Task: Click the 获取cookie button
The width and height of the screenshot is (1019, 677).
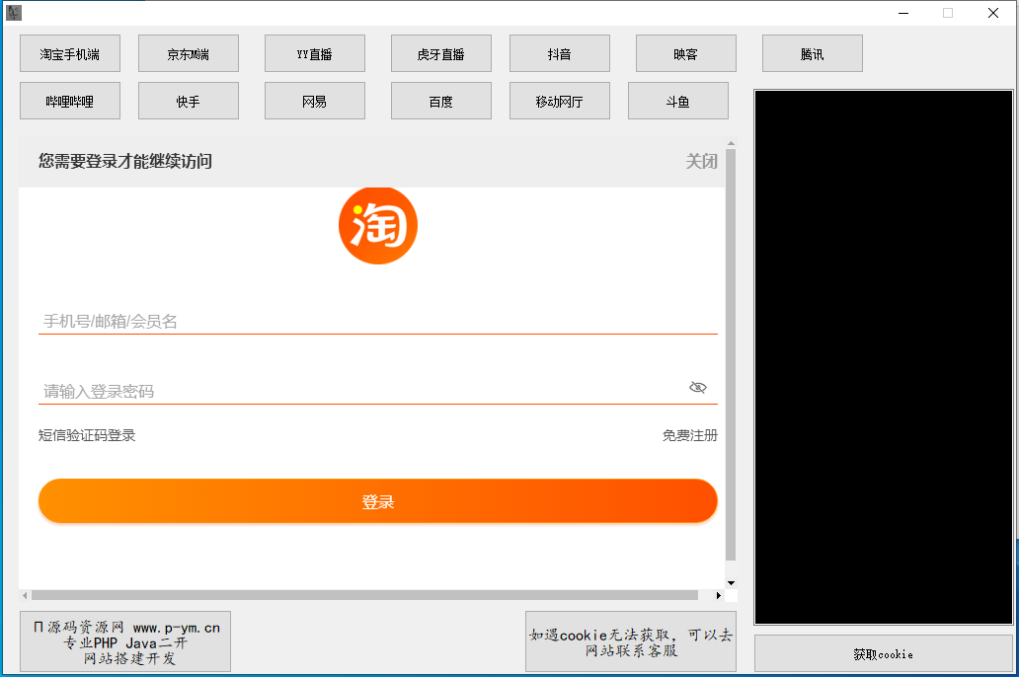Action: (884, 654)
